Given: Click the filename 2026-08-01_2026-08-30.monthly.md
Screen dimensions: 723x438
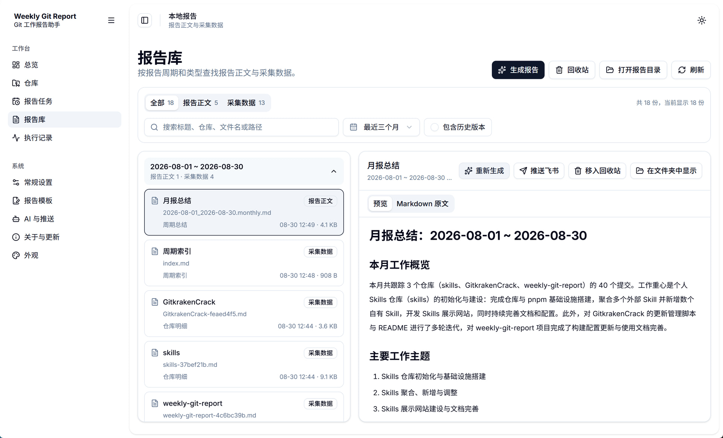Looking at the screenshot, I should tap(217, 213).
